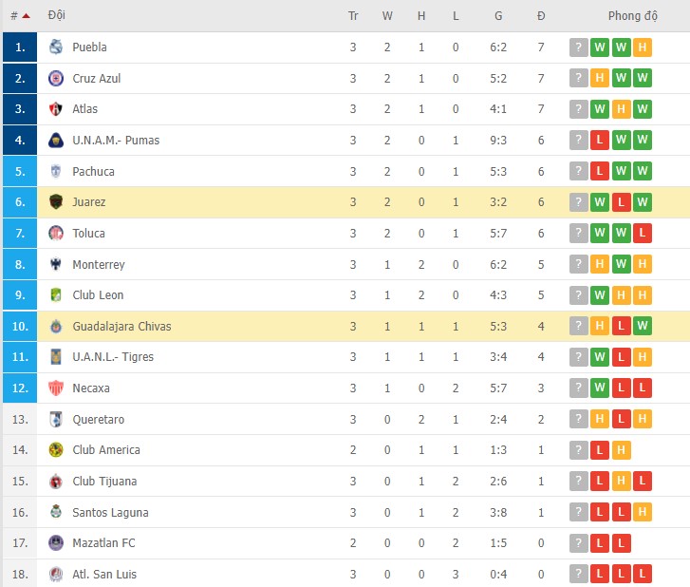Click the Pumas U.N.A.M. team logo
690x587 pixels.
pyautogui.click(x=55, y=141)
